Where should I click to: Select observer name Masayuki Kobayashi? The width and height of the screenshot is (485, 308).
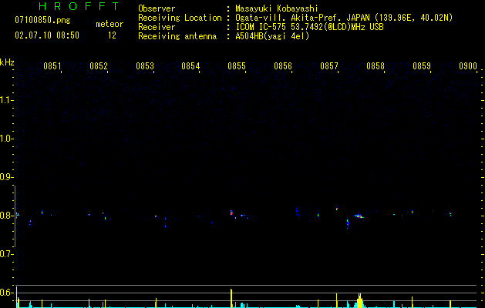tap(277, 8)
